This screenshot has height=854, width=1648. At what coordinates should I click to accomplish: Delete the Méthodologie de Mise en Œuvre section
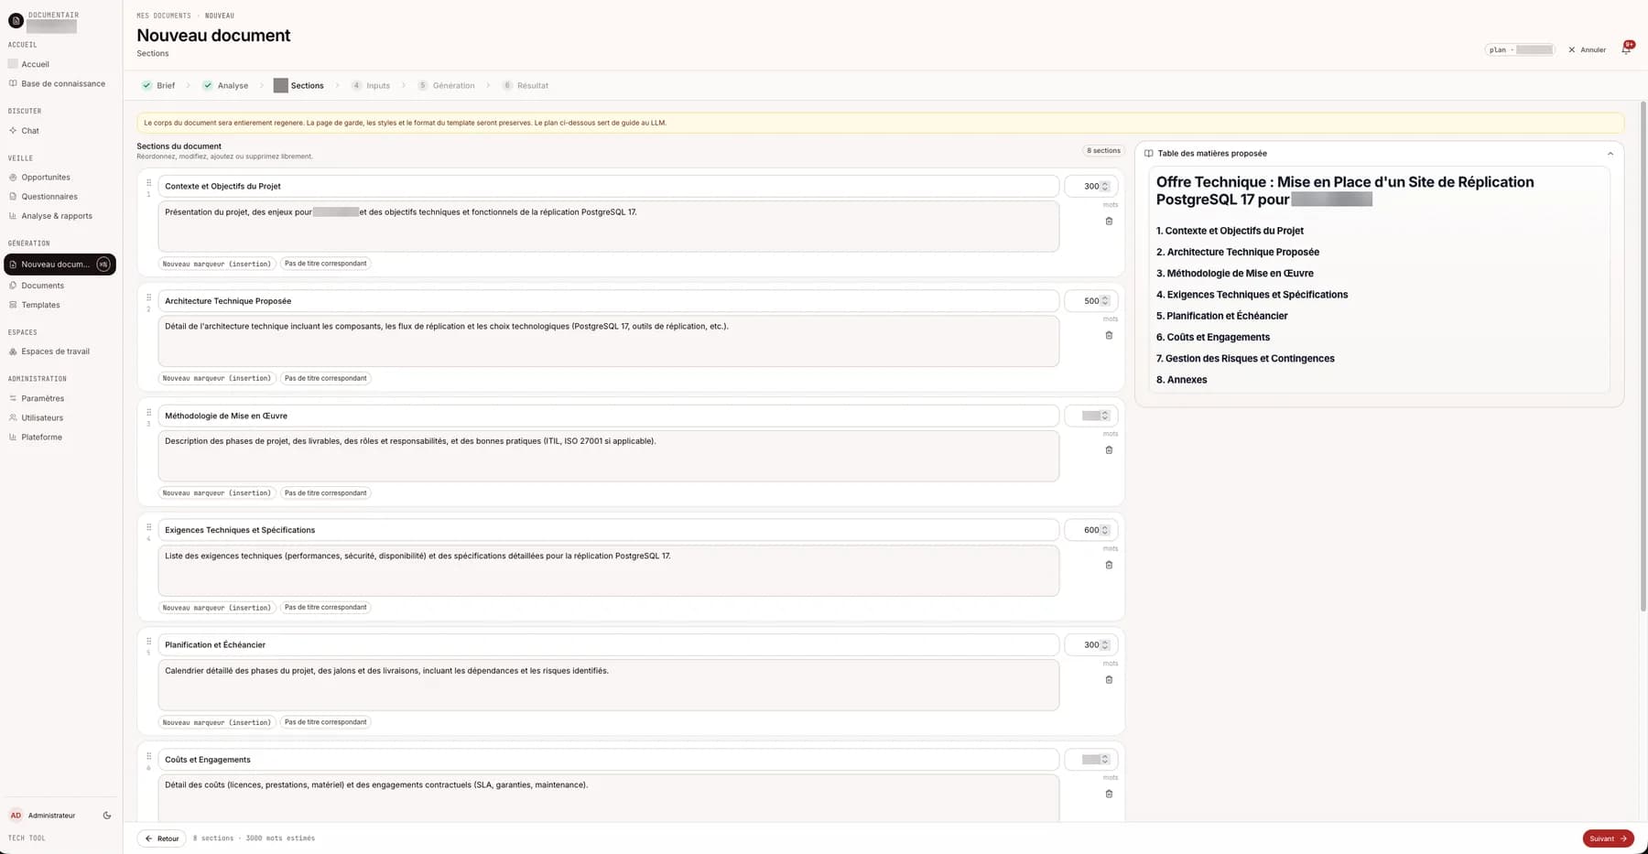[1109, 450]
